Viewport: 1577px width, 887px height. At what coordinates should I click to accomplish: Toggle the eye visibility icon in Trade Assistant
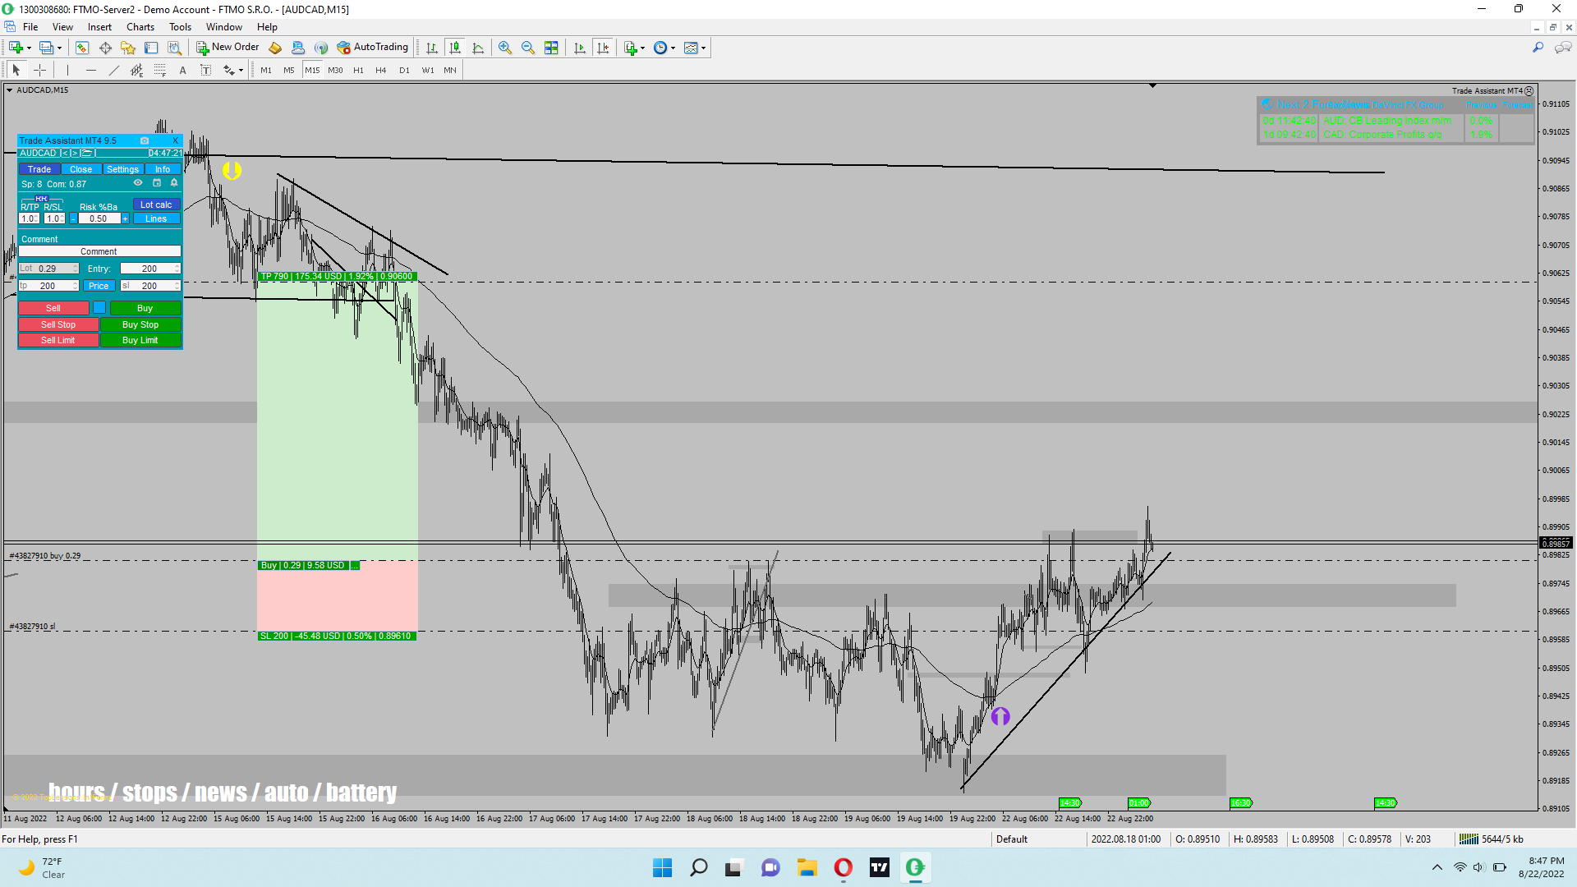tap(138, 183)
